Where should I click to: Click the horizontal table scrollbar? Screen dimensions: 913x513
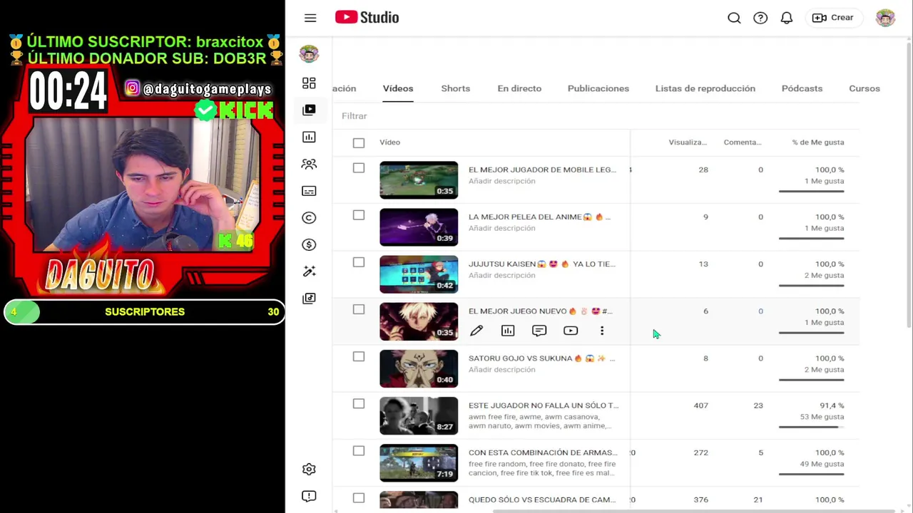click(x=693, y=510)
